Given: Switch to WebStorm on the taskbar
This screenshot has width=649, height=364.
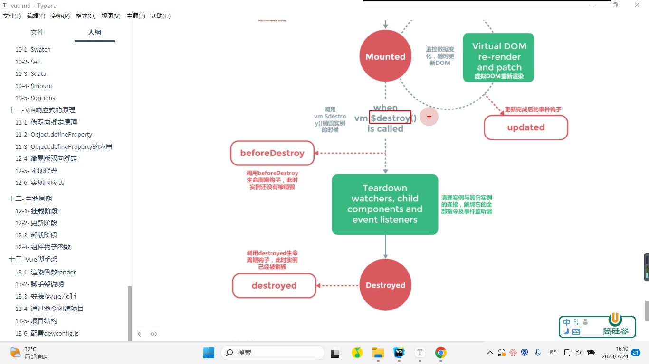Looking at the screenshot, I should point(399,353).
